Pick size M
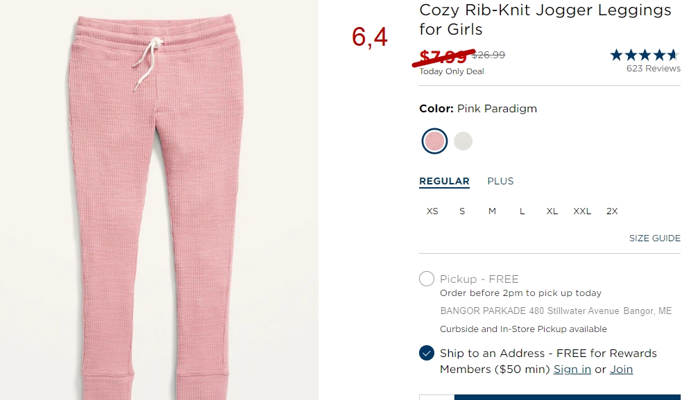698x400 pixels. 492,211
